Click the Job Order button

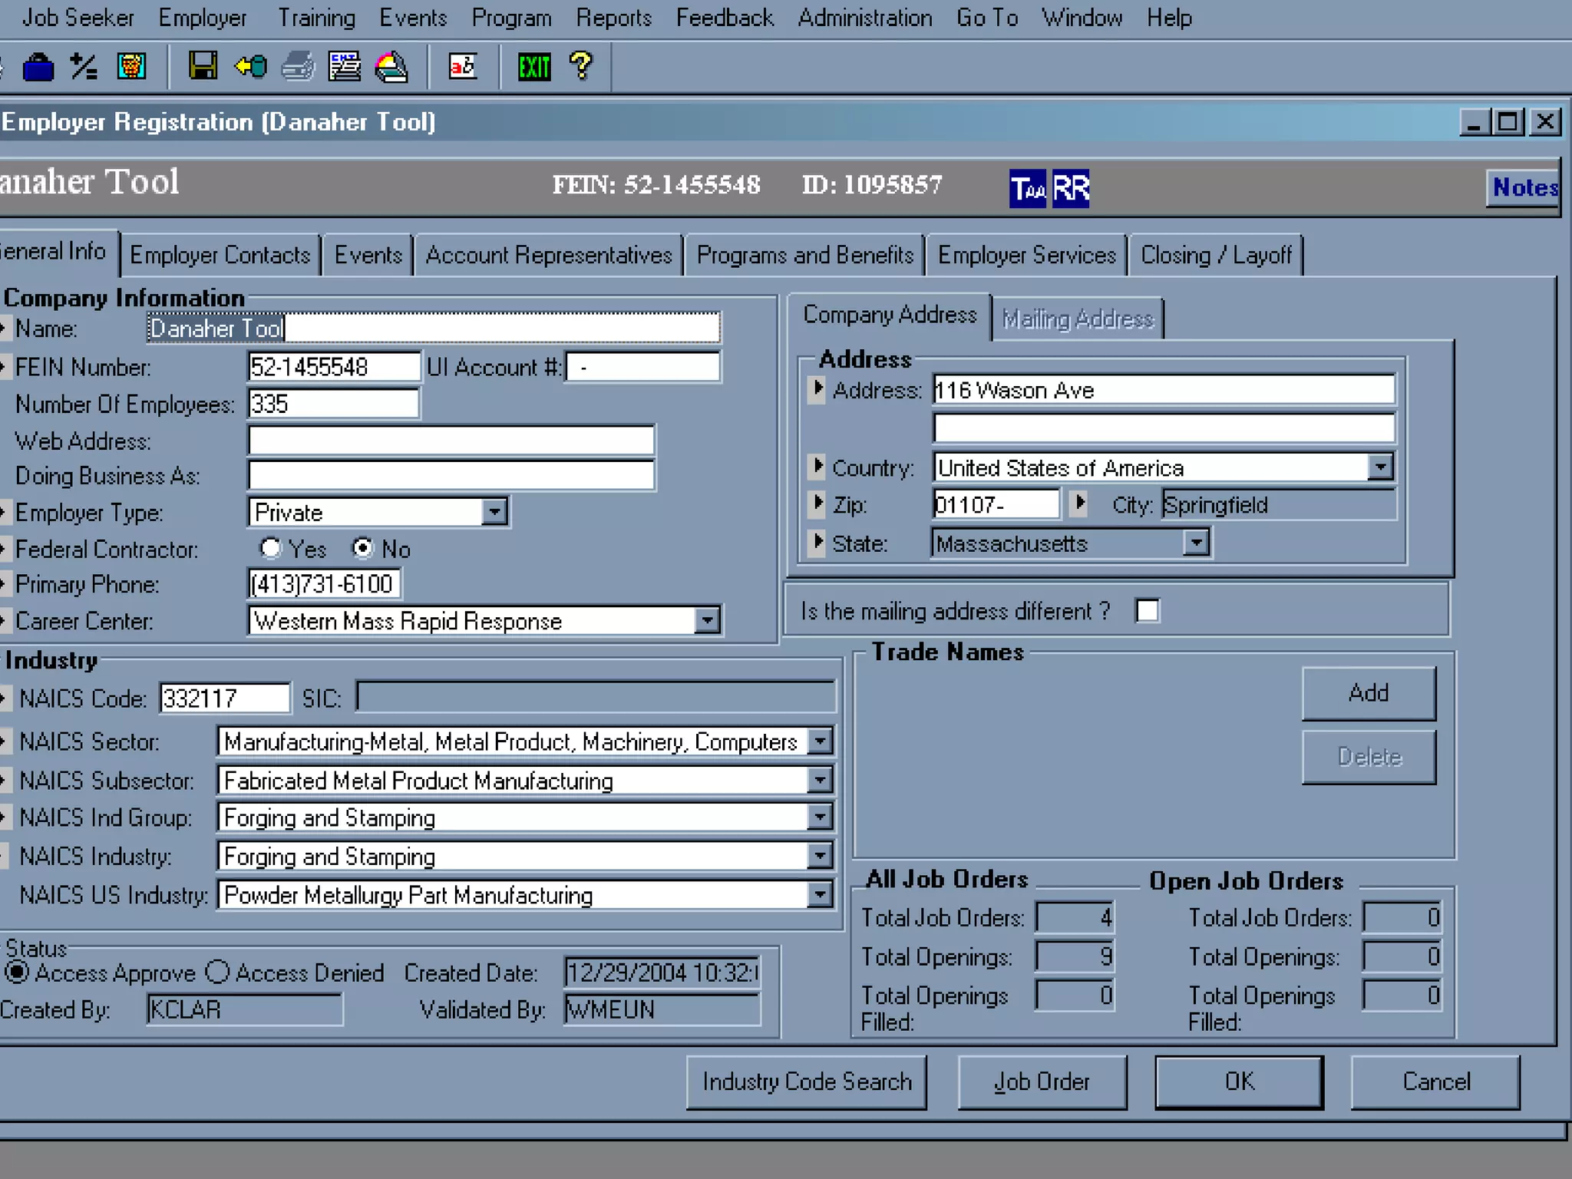pyautogui.click(x=1042, y=1082)
